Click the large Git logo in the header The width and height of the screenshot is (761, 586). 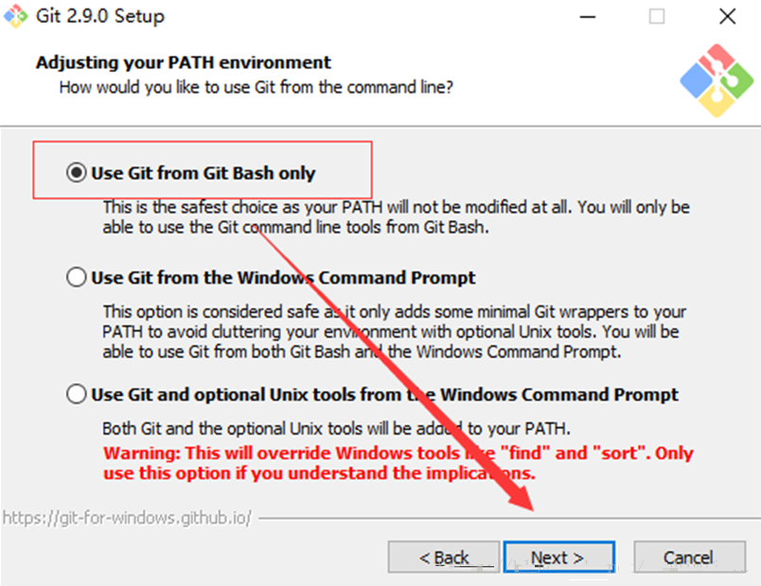click(717, 80)
